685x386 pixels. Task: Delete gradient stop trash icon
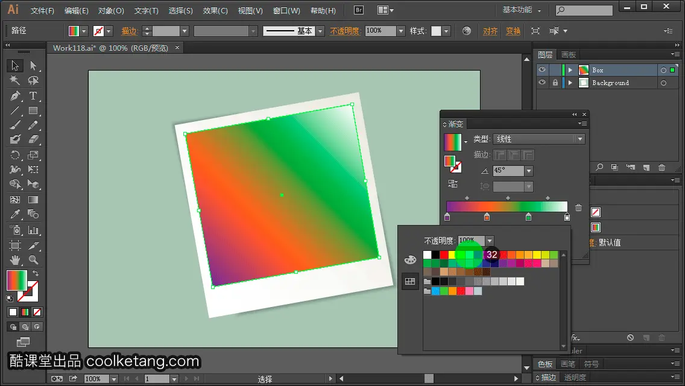pyautogui.click(x=578, y=207)
